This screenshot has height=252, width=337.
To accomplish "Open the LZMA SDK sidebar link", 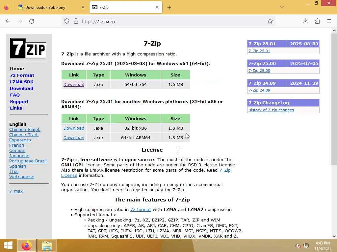I will point(22,82).
